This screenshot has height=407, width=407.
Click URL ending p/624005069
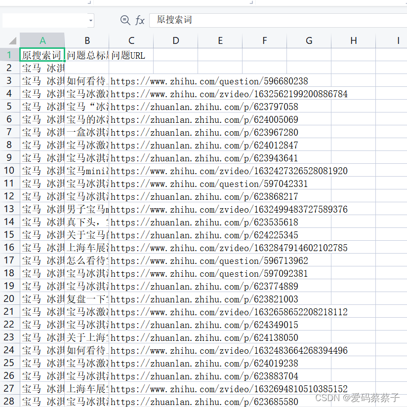click(204, 119)
